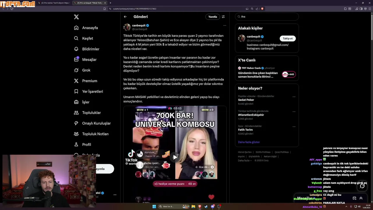This screenshot has height=210, width=373.
Task: Open post options three-dot menu
Action: click(225, 25)
